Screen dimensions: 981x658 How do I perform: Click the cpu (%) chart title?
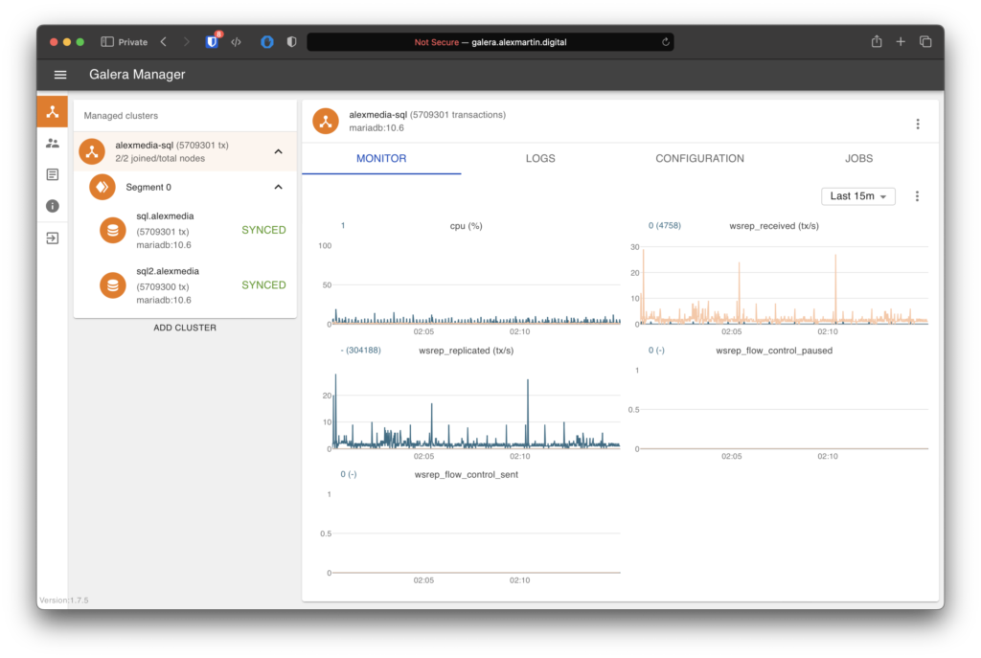coord(467,226)
